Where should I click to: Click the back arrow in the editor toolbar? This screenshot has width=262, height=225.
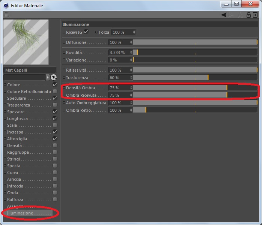pos(224,15)
